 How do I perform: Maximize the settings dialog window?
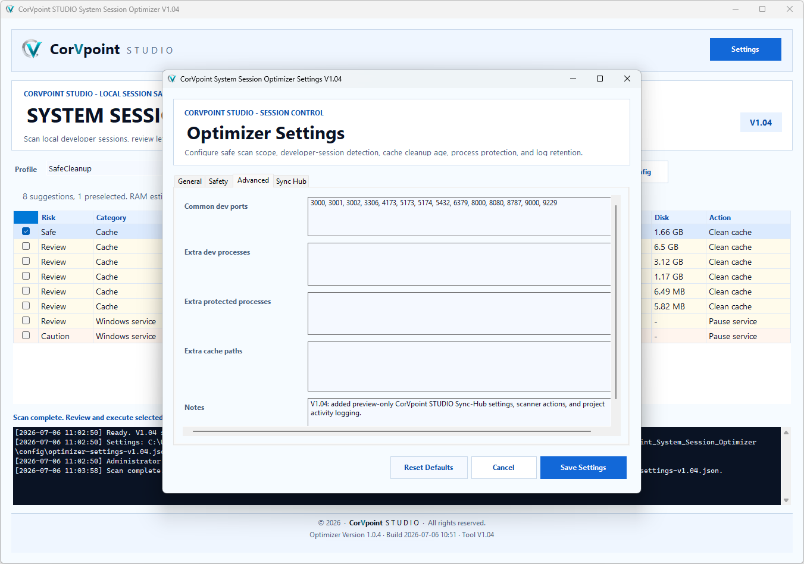[600, 79]
